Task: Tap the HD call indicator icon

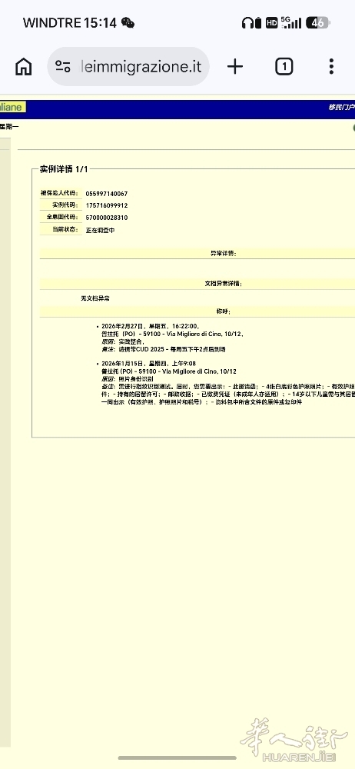Action: (x=272, y=22)
